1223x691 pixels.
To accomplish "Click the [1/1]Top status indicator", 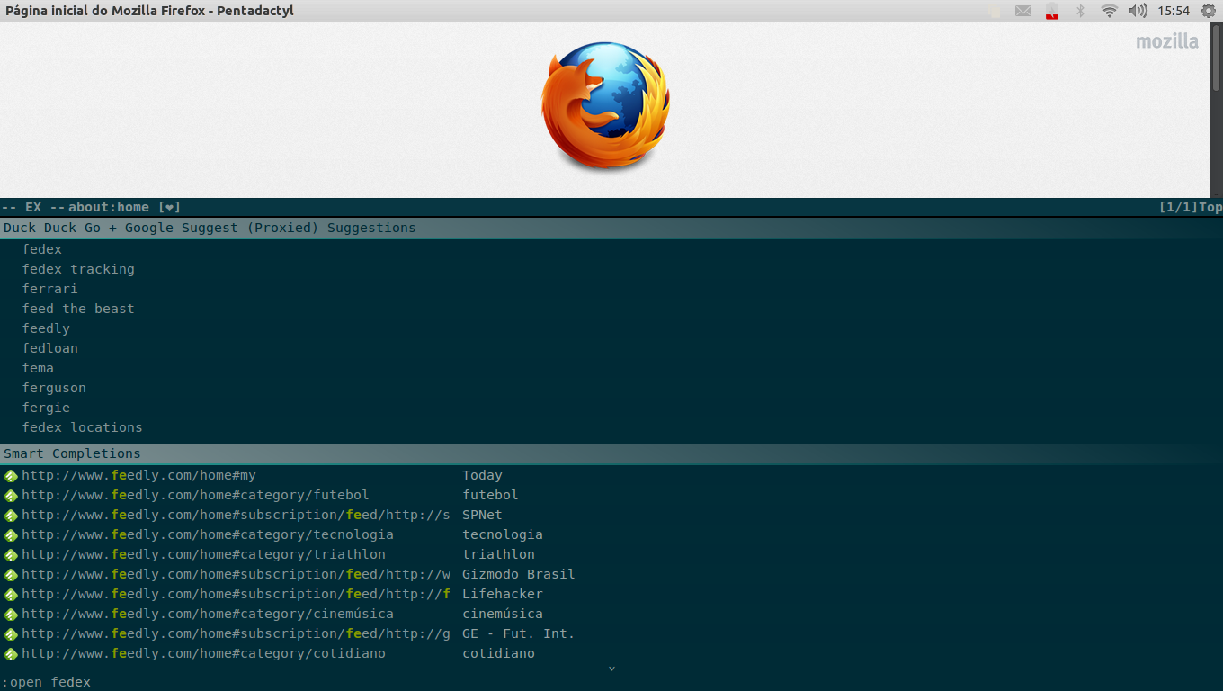I will [x=1191, y=207].
